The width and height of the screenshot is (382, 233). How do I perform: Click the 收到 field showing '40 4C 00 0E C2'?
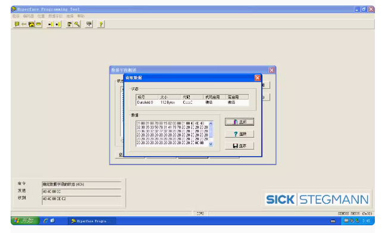(x=82, y=200)
